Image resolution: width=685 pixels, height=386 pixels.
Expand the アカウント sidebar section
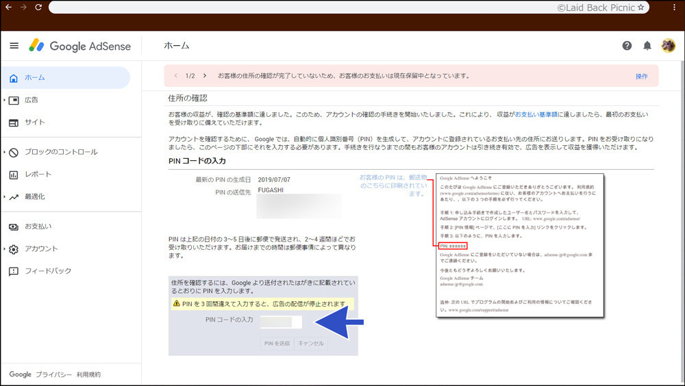pyautogui.click(x=4, y=248)
